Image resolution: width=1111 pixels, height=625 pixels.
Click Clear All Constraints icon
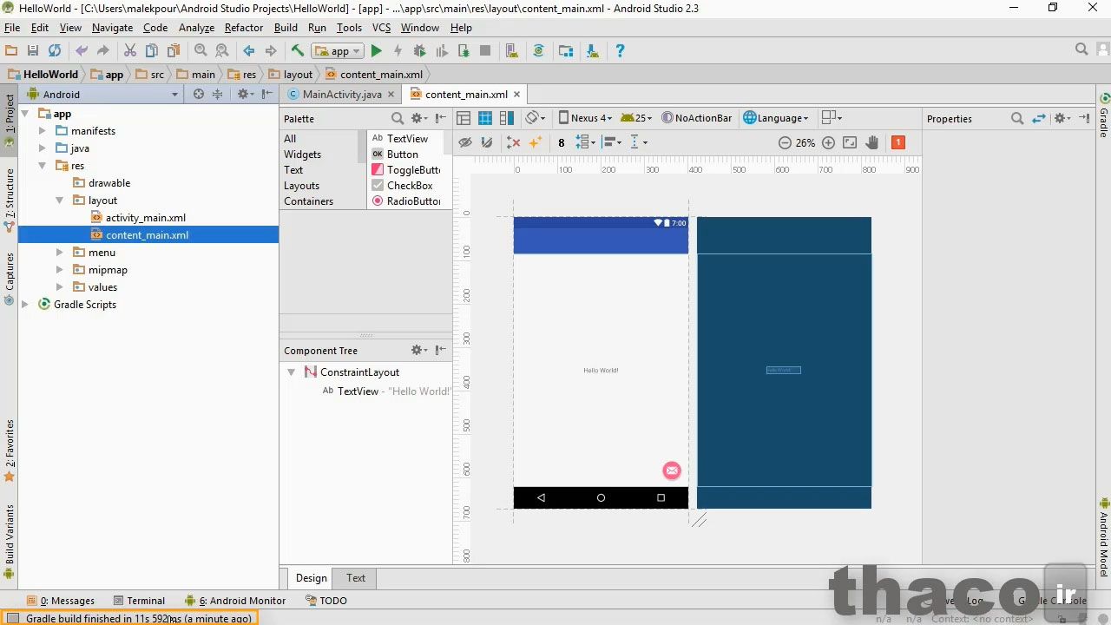tap(513, 142)
